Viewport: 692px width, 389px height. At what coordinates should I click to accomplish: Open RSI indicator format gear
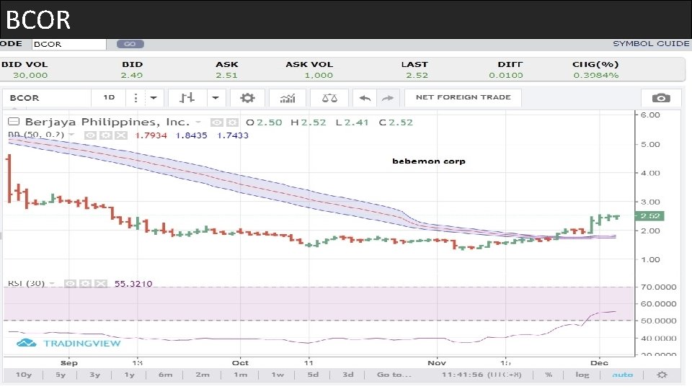point(85,284)
